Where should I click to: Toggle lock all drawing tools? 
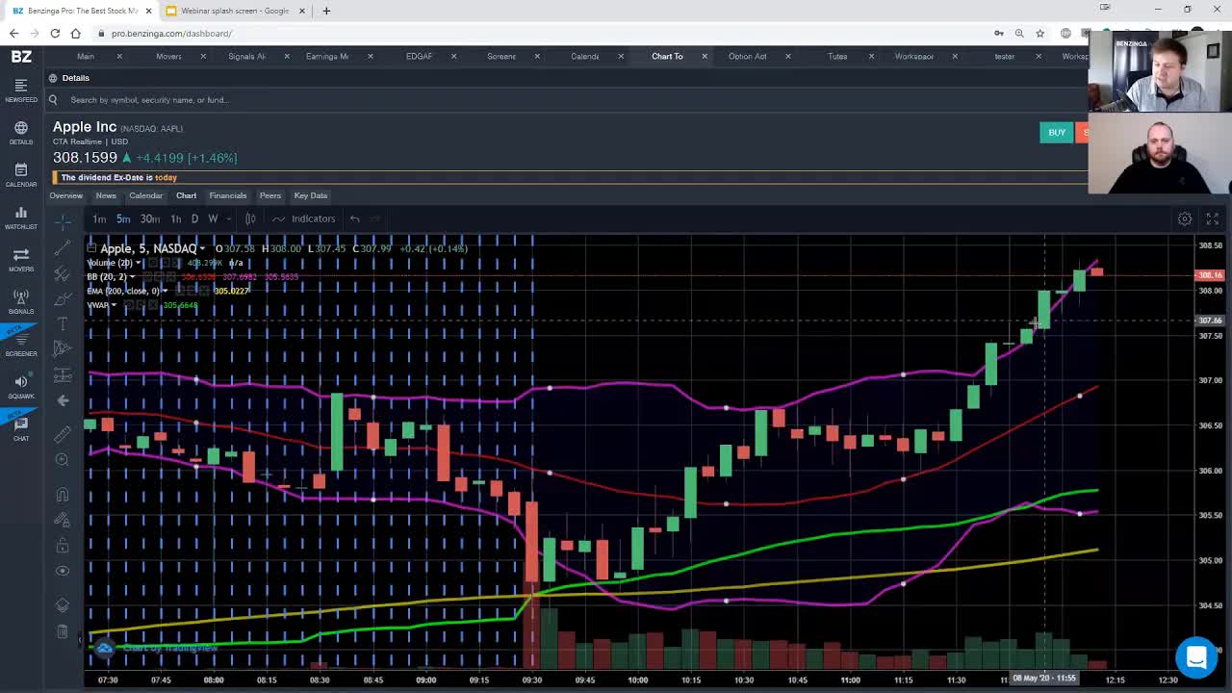(63, 546)
